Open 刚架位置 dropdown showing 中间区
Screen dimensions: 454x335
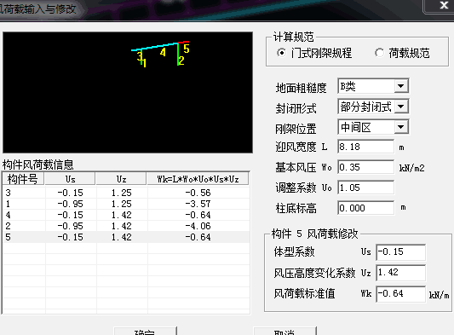[373, 127]
